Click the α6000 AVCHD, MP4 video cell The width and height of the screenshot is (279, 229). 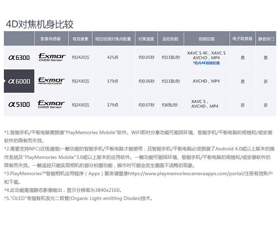[x=206, y=81]
